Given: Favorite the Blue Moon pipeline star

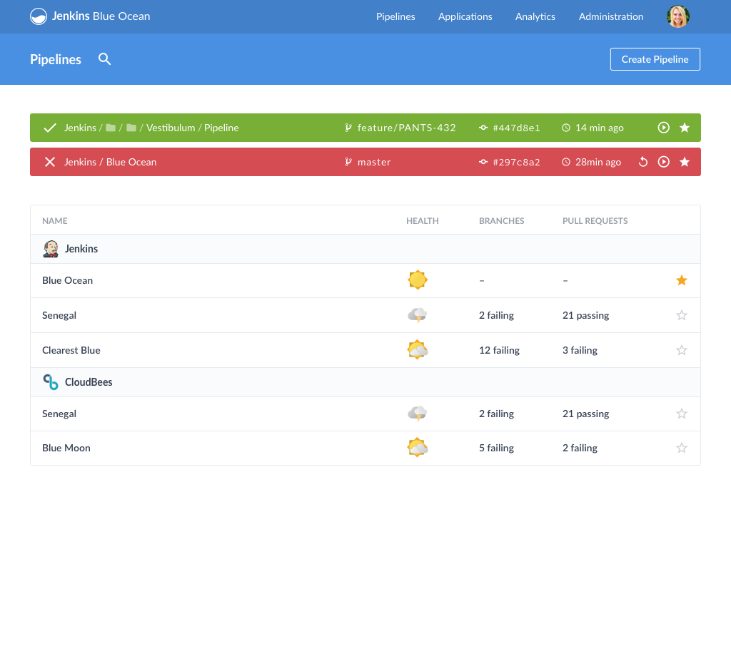Looking at the screenshot, I should [x=681, y=448].
